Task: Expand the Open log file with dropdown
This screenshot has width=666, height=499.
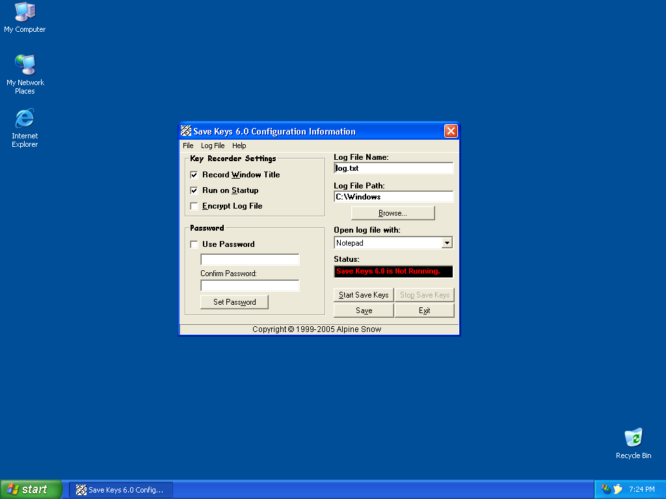Action: coord(447,243)
